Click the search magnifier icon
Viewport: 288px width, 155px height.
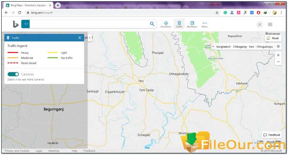152,24
